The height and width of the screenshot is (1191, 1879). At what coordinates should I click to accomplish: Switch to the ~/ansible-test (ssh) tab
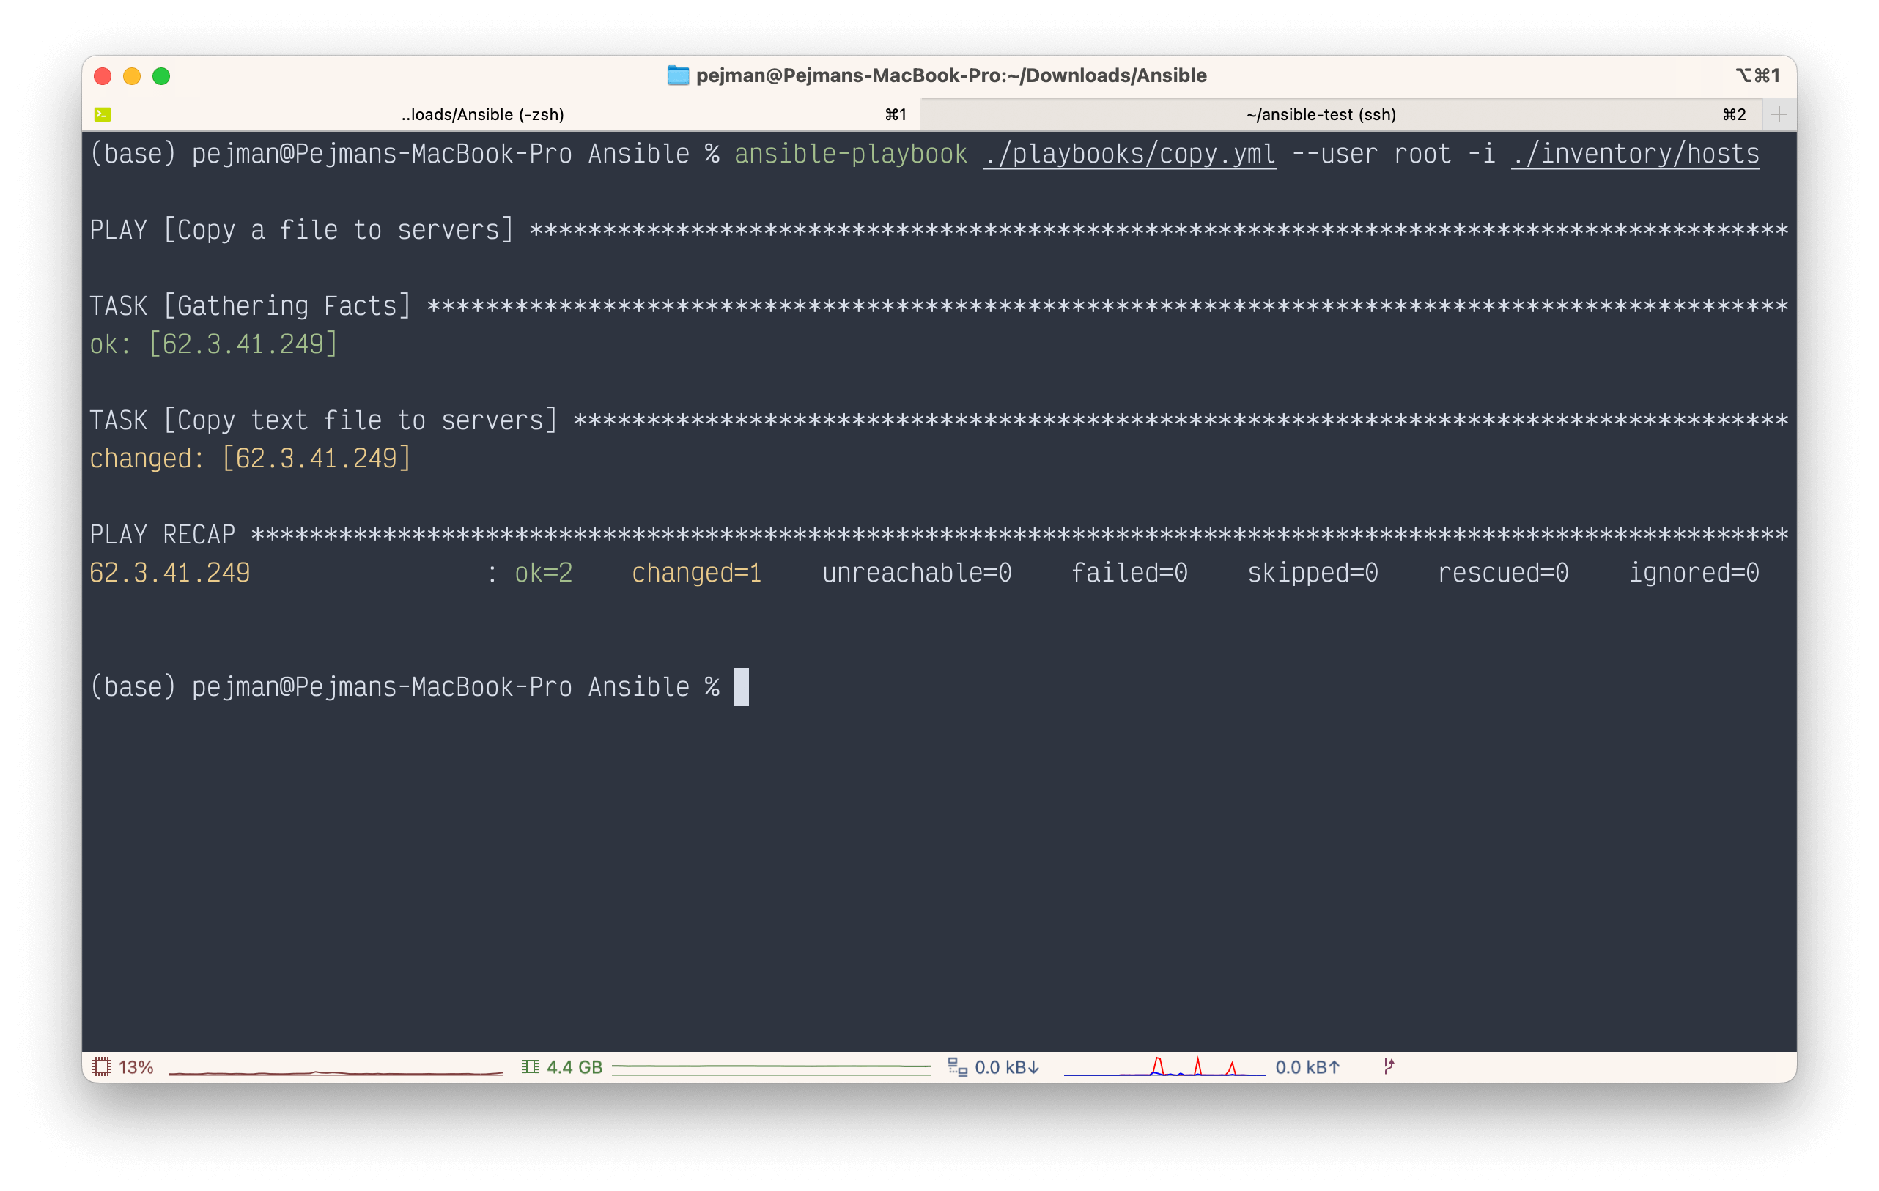pyautogui.click(x=1340, y=115)
